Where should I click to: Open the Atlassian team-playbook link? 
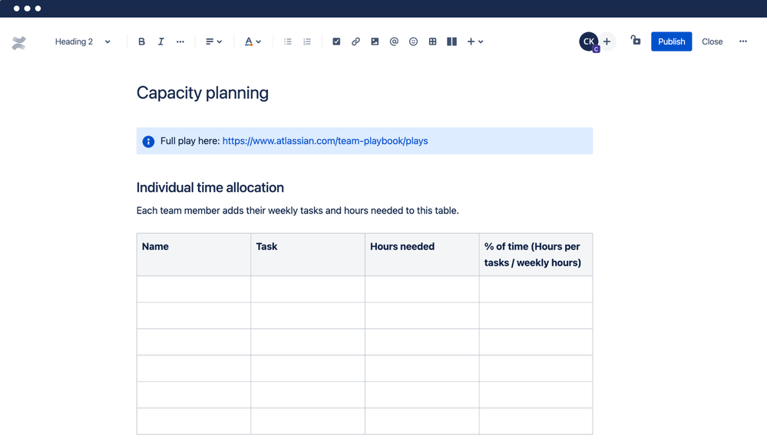tap(324, 141)
